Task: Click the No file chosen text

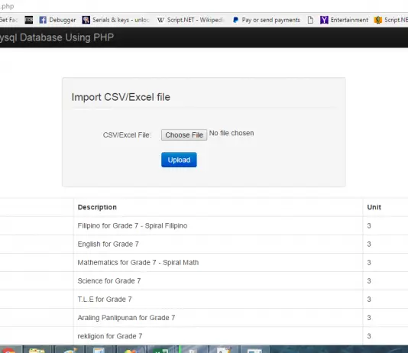Action: (x=232, y=133)
